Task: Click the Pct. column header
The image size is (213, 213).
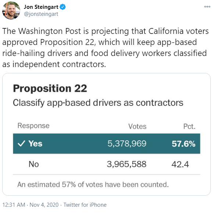Action: tap(189, 126)
